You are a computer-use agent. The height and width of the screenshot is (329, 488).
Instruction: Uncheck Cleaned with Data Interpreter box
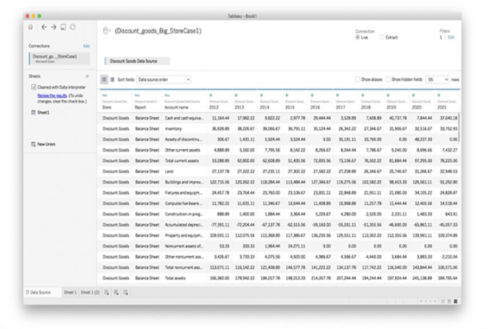pyautogui.click(x=34, y=87)
